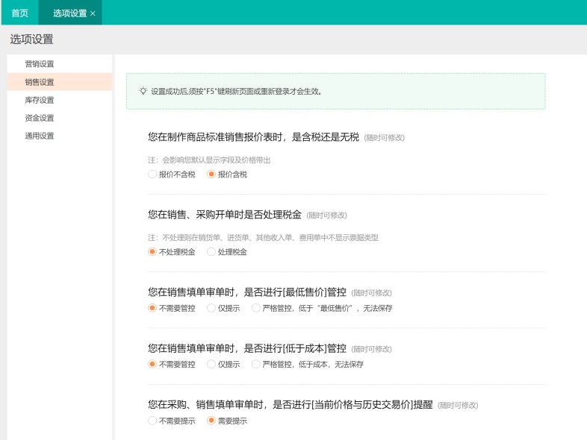Select the 报价不含税 radio option

click(152, 175)
